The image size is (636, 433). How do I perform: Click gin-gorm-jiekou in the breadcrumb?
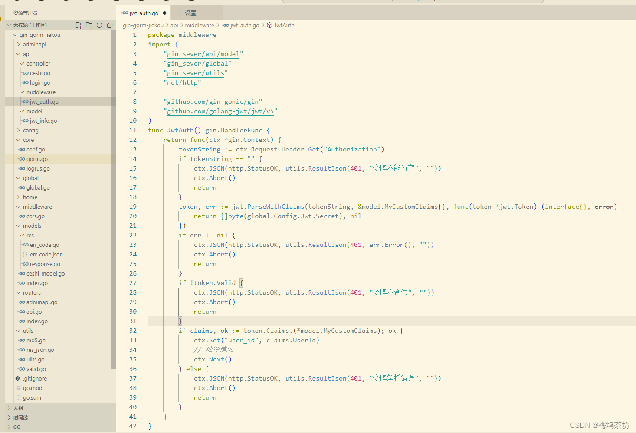coord(143,25)
